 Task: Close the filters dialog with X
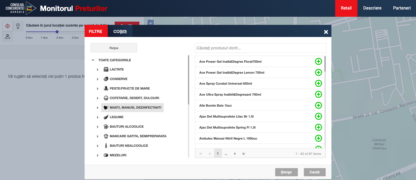click(x=326, y=32)
